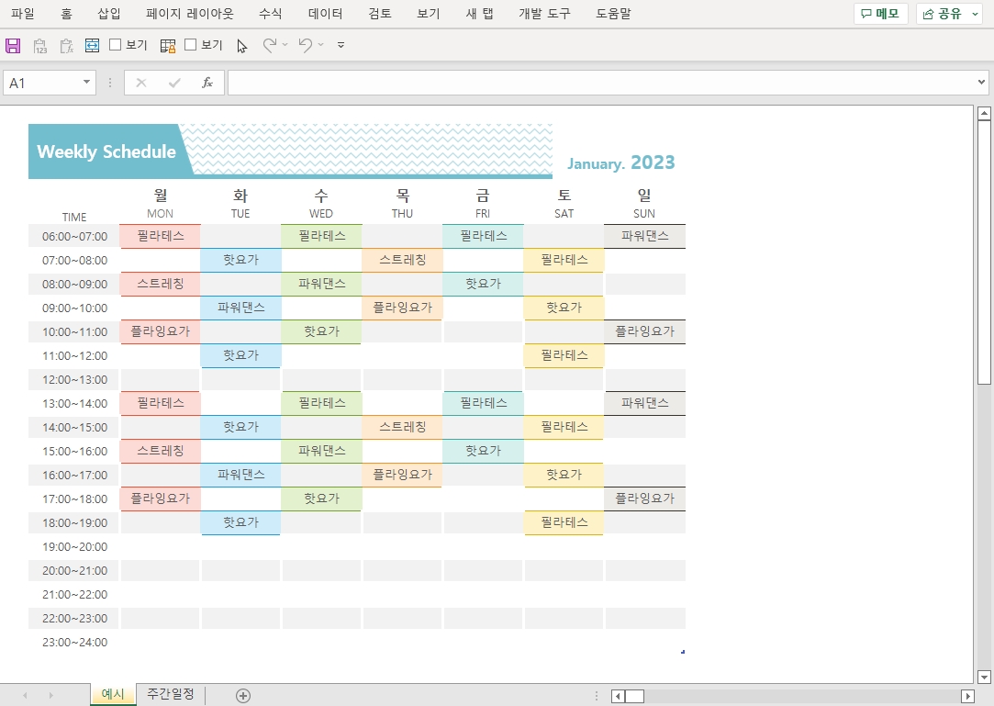Screen dimensions: 994x706
Task: Open the 수식 ribbon tab
Action: pos(270,14)
